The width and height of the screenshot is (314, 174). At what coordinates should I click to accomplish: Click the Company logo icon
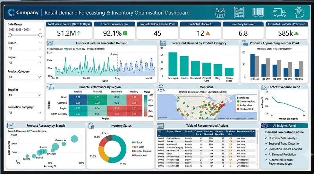[x=11, y=12]
